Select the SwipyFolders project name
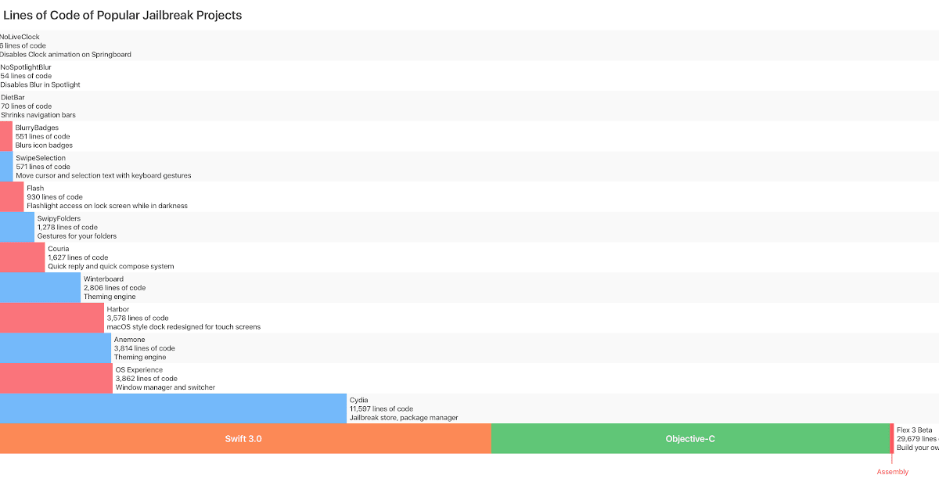939x493 pixels. tap(59, 218)
